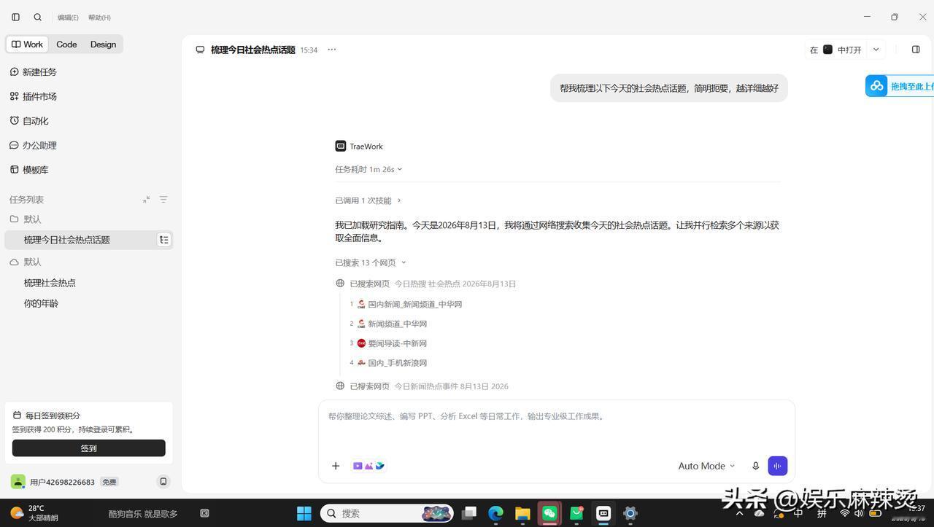Open WeChat from the taskbar
Image resolution: width=934 pixels, height=527 pixels.
tap(549, 513)
